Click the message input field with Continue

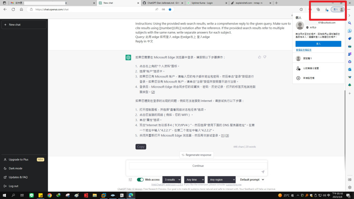[x=198, y=166]
